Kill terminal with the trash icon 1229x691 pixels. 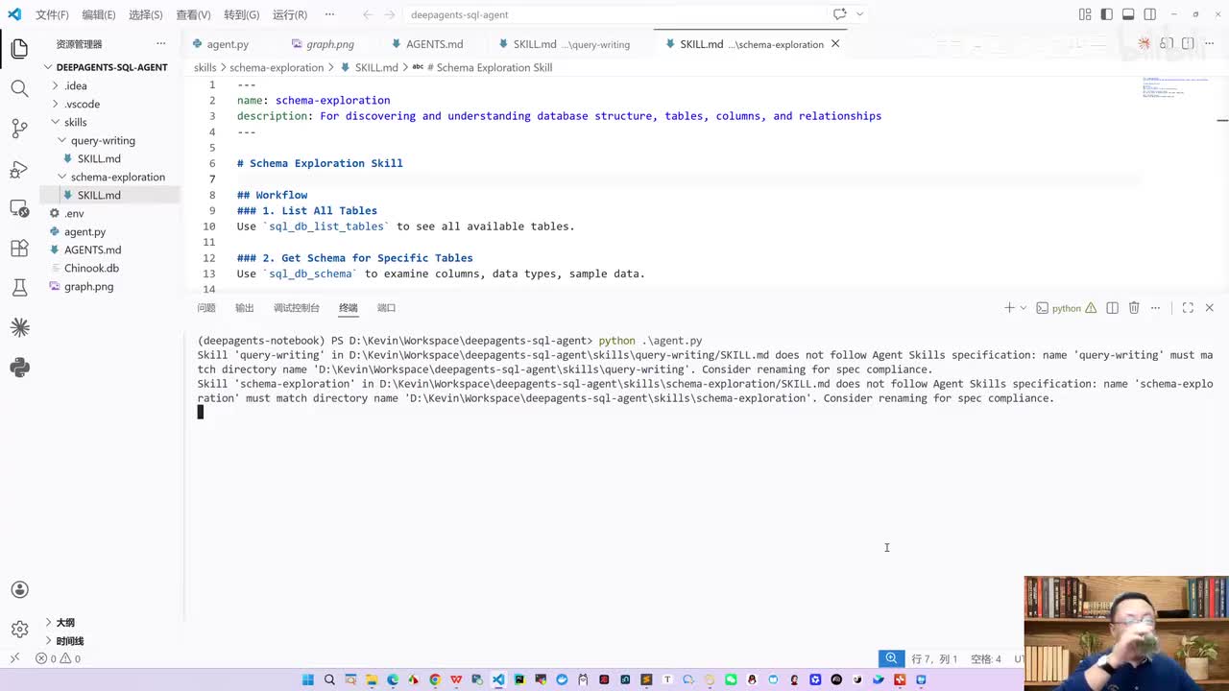(1134, 308)
